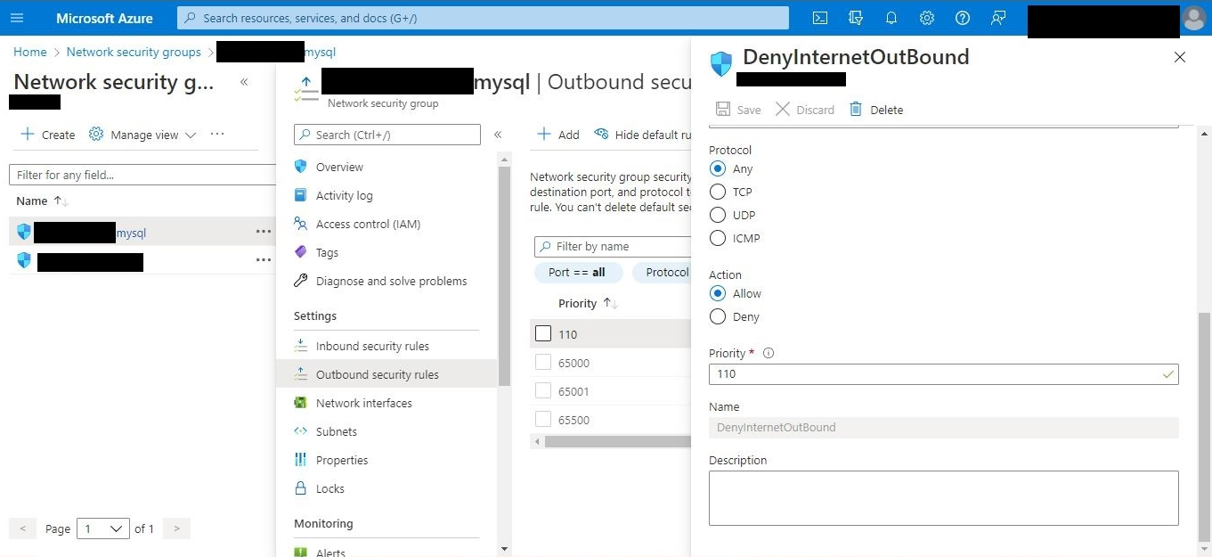Select the UDP protocol radio button

pos(718,215)
